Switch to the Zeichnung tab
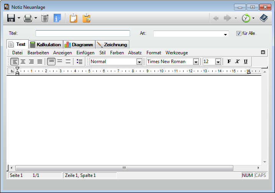 [112, 44]
